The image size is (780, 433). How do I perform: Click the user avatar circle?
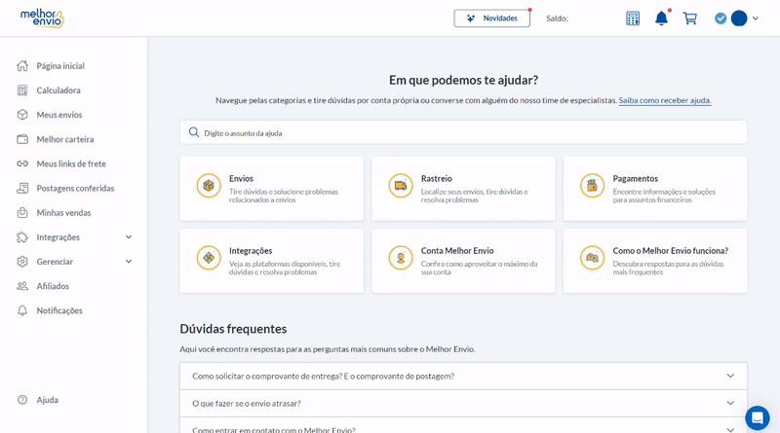(739, 18)
